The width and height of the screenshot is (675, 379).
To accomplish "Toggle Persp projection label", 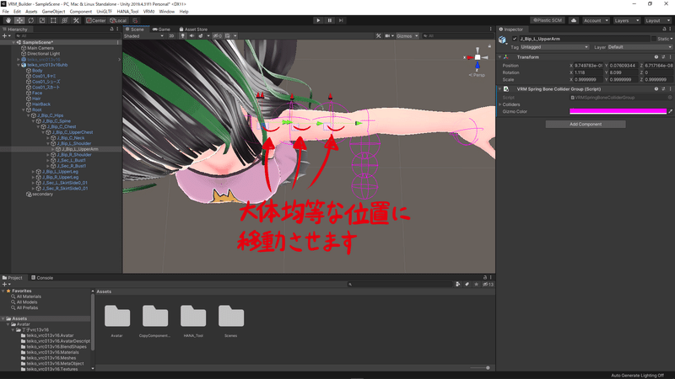I will pos(477,75).
